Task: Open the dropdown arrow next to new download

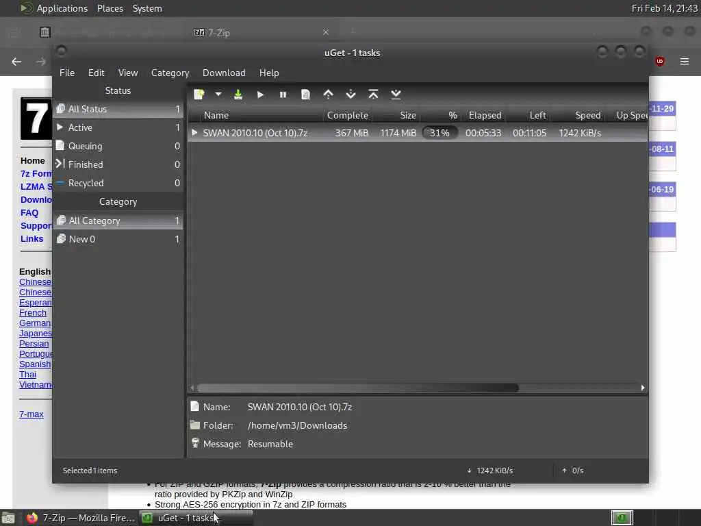Action: pos(218,95)
